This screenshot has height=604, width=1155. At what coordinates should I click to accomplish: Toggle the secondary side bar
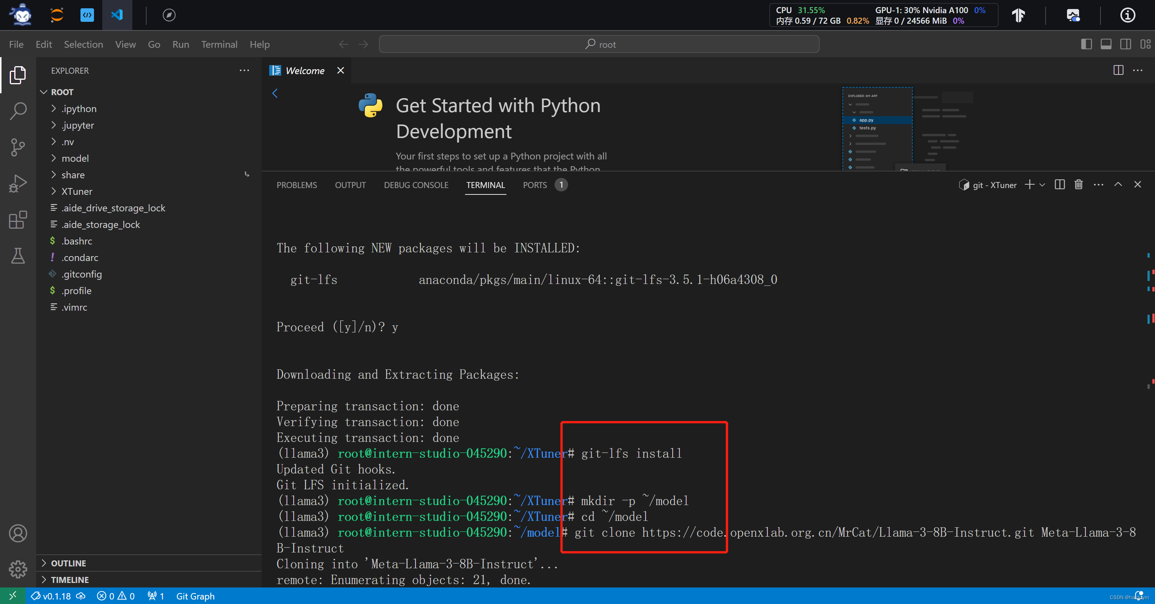point(1126,44)
